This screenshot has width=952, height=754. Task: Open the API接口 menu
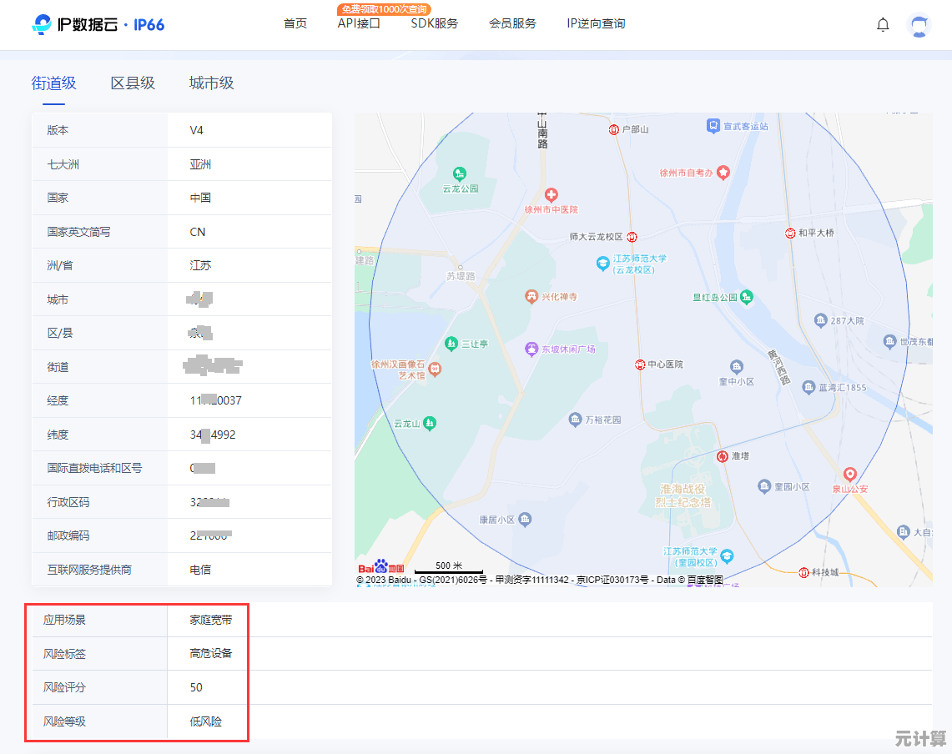pyautogui.click(x=359, y=24)
